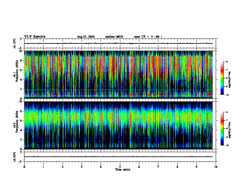
Task: Click the "ch.1(V)" waveform axis label
Action: coord(15,43)
